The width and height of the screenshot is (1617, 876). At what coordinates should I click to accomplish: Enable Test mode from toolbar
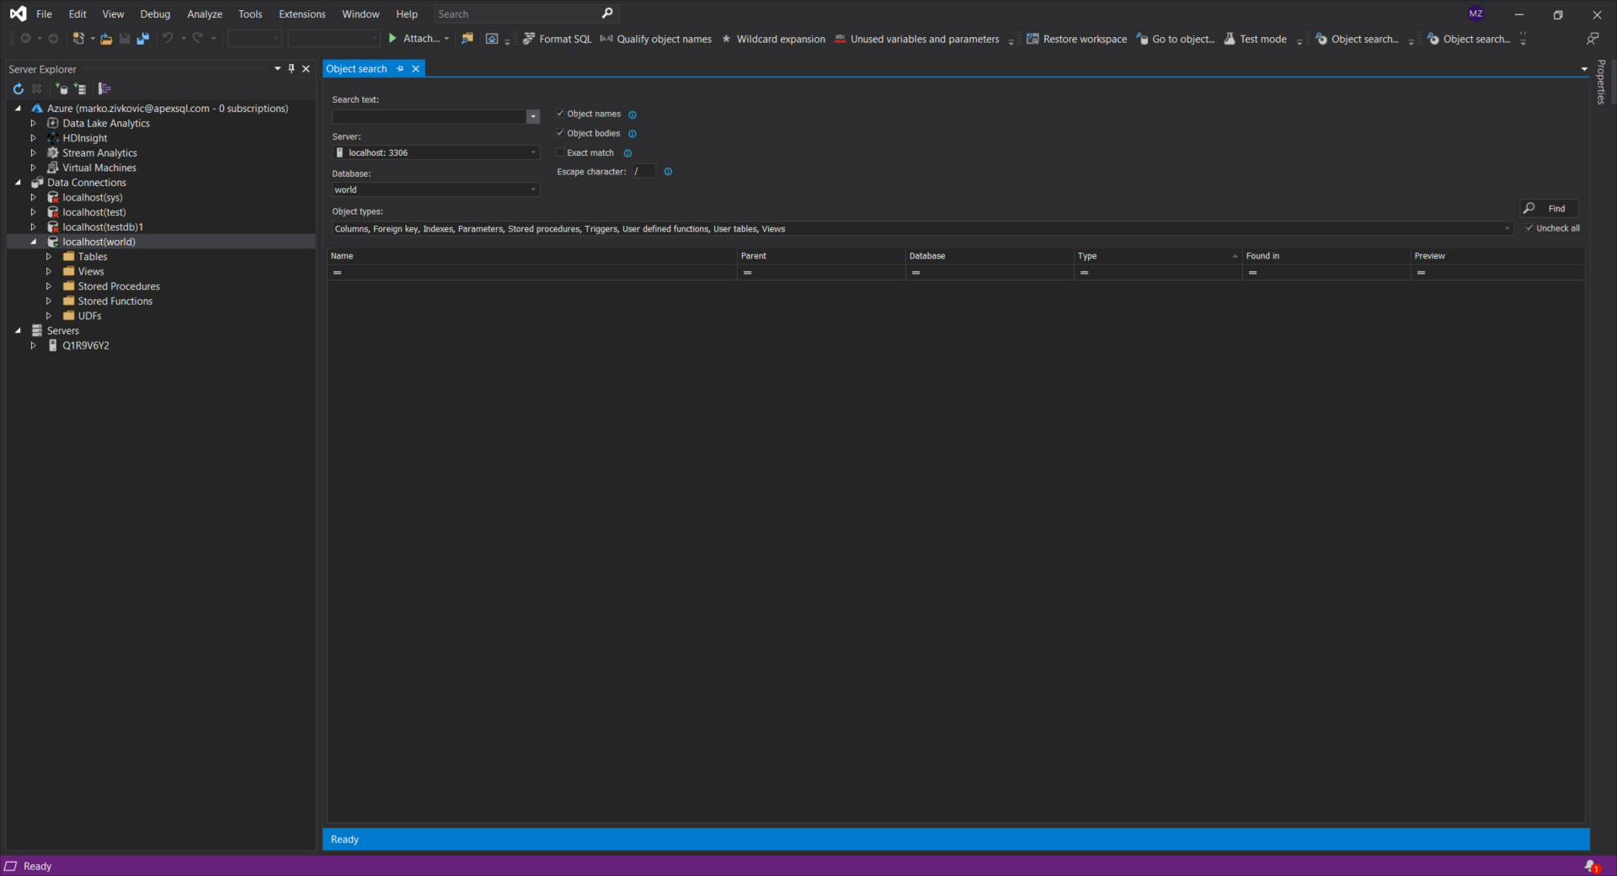(x=1230, y=39)
